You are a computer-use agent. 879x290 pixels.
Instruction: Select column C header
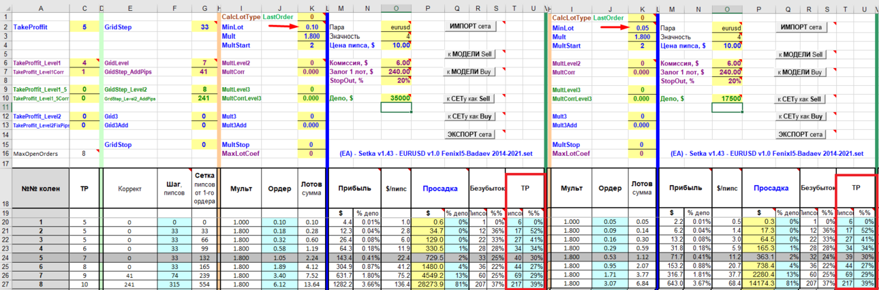coord(84,7)
